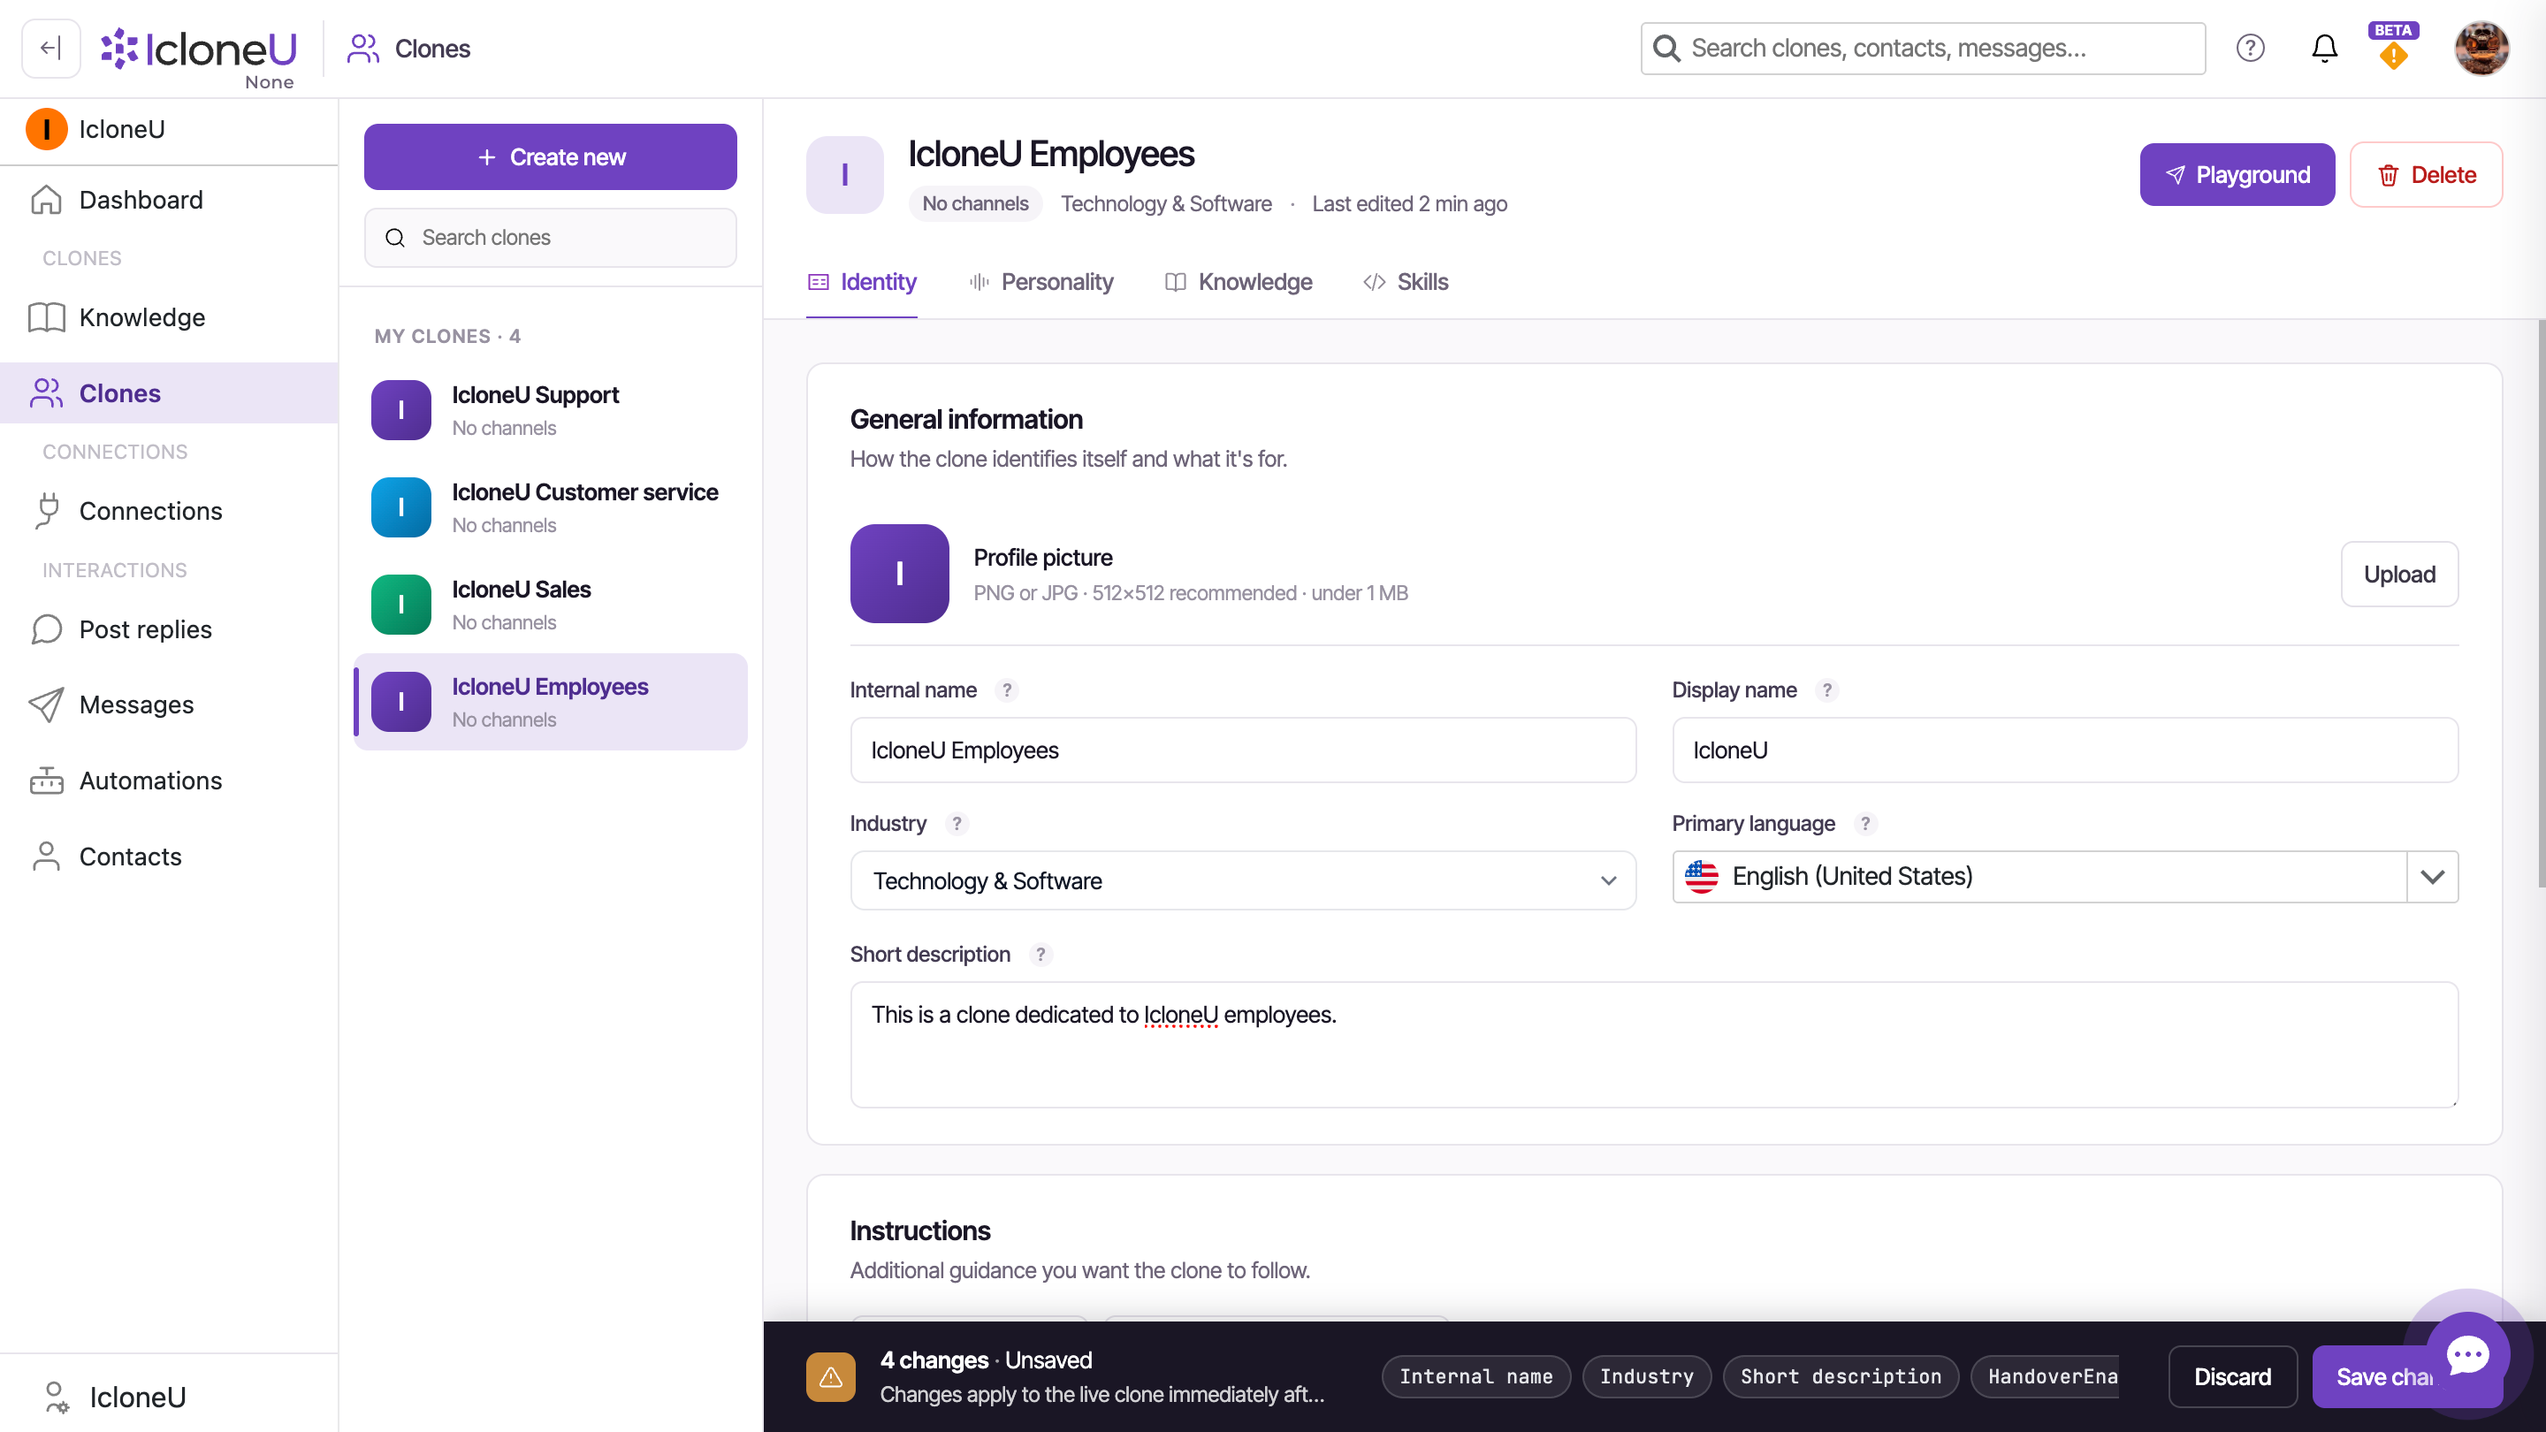This screenshot has height=1432, width=2546.
Task: Edit the Internal name field
Action: pos(1242,750)
